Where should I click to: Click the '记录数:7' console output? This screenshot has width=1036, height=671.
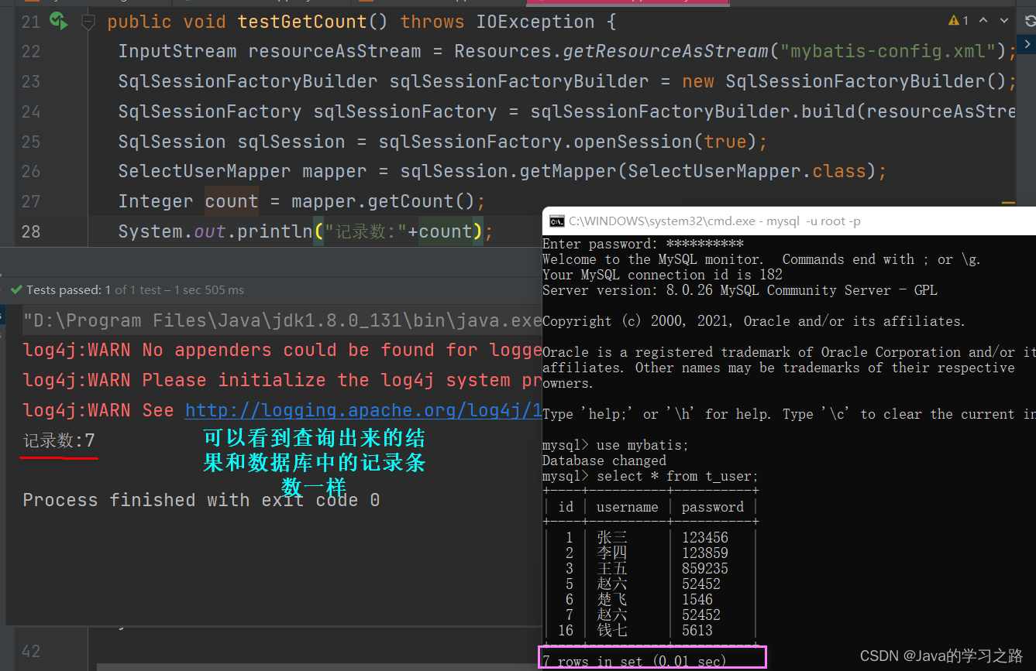pyautogui.click(x=59, y=441)
